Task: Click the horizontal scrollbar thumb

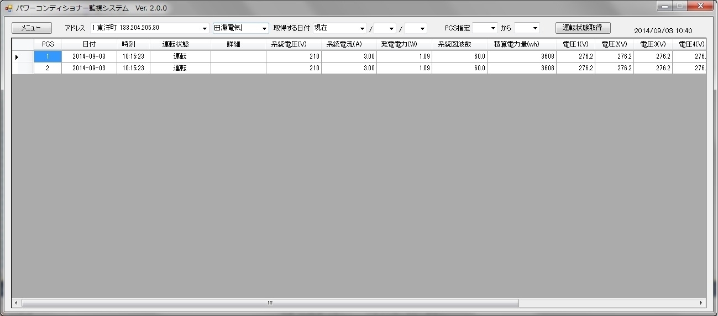Action: click(270, 303)
